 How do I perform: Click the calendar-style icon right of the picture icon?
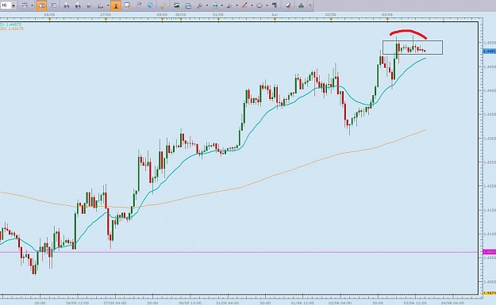click(188, 6)
